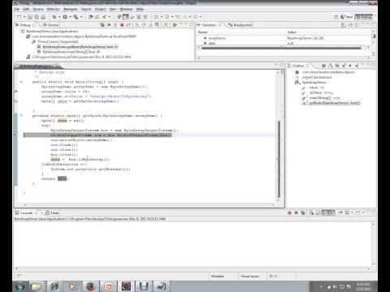Viewport: 390px width, 292px height.
Task: Click the Disconnect icon in Debug view
Action: pos(128,25)
